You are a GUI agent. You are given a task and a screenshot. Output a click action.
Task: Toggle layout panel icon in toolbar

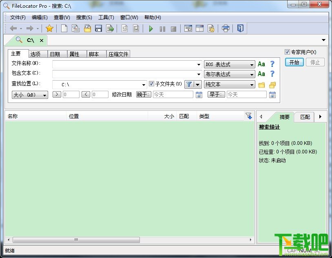pos(199,28)
